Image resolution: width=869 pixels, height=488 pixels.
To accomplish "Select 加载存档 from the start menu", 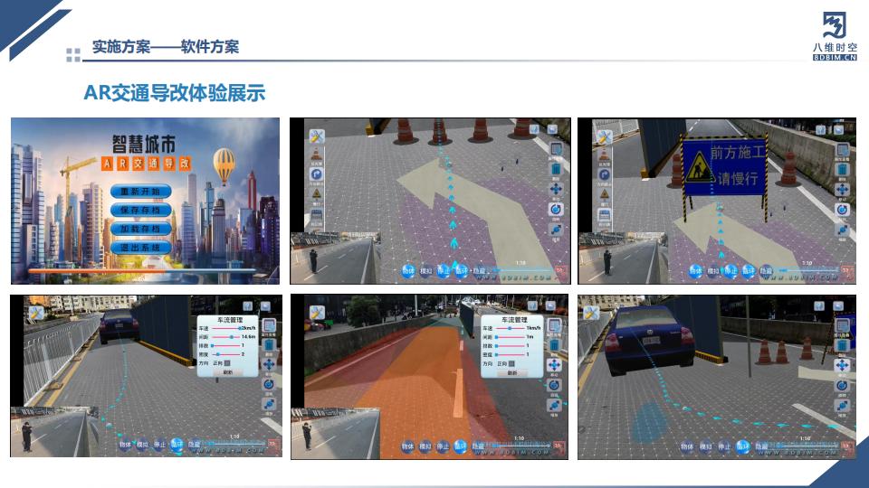I will click(x=140, y=229).
